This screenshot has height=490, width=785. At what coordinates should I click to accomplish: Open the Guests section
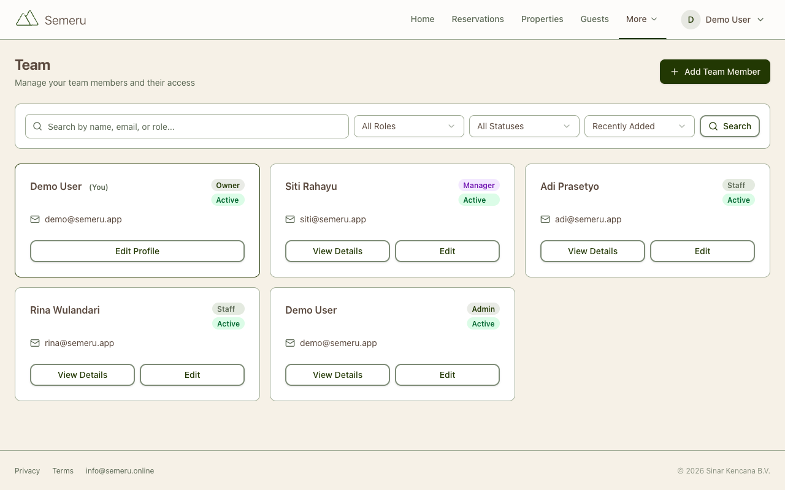pyautogui.click(x=595, y=19)
